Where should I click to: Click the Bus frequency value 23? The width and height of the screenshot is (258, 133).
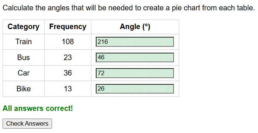(68, 57)
